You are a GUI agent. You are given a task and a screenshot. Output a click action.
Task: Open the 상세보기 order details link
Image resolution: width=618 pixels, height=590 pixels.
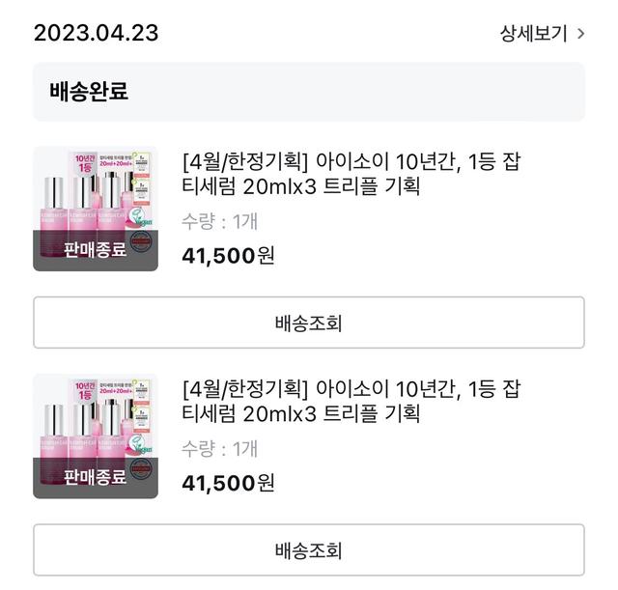pos(532,33)
